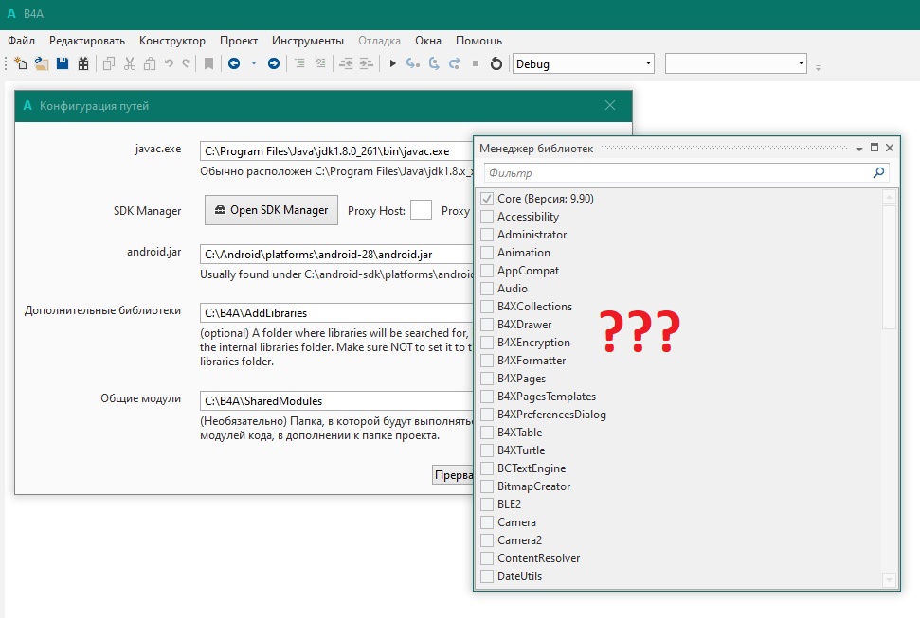The height and width of the screenshot is (618, 920).
Task: Navigate forward with the blue right arrow
Action: [274, 63]
